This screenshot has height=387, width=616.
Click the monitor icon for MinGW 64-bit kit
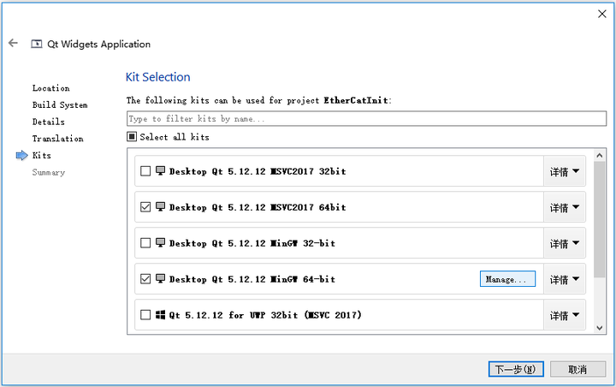[x=160, y=278]
